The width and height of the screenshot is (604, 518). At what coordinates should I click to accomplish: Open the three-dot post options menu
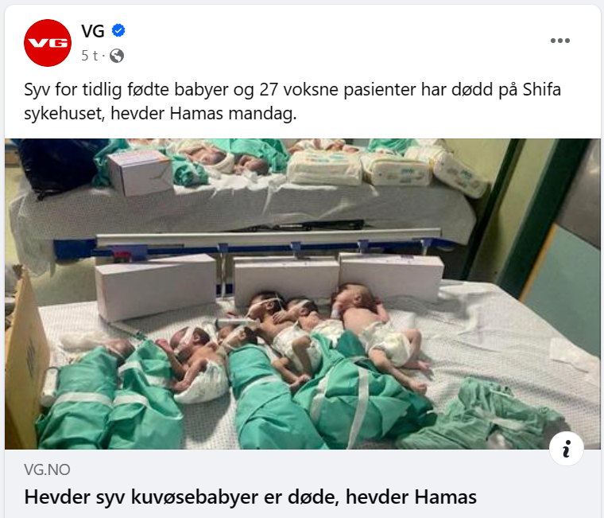[x=559, y=41]
